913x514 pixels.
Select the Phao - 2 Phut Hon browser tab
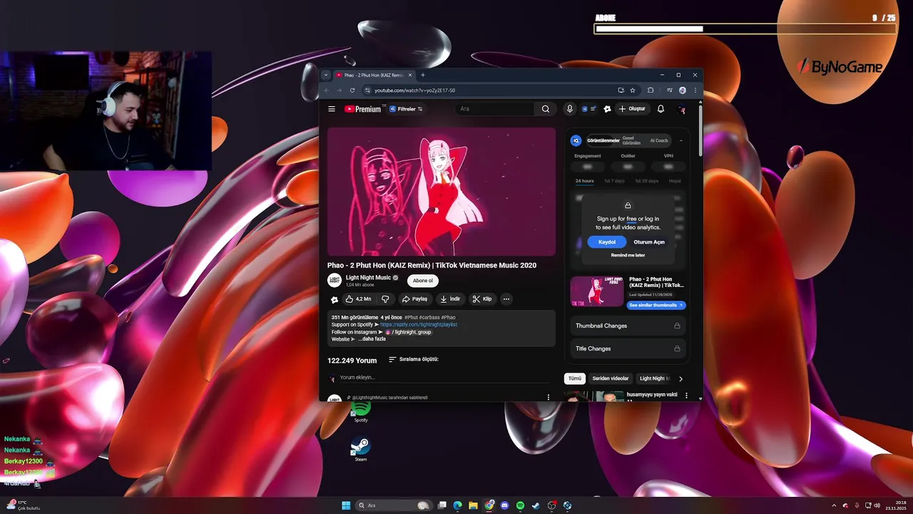point(374,75)
